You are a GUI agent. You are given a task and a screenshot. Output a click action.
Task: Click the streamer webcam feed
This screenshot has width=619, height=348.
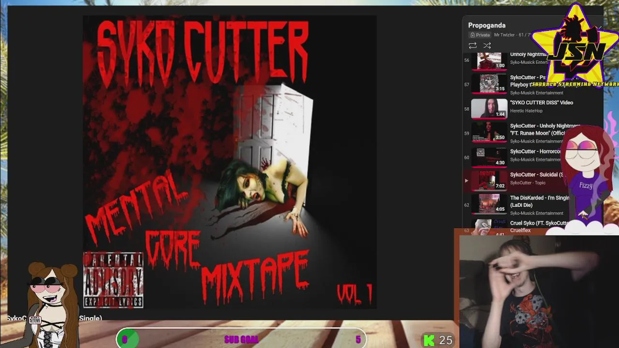pos(539,292)
